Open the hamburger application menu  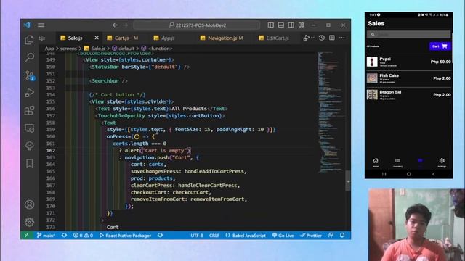click(41, 25)
